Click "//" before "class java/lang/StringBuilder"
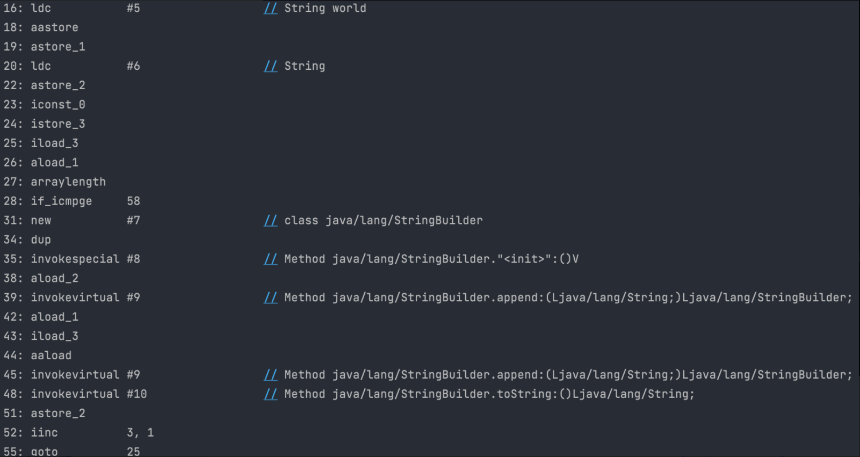The height and width of the screenshot is (457, 860). point(270,221)
